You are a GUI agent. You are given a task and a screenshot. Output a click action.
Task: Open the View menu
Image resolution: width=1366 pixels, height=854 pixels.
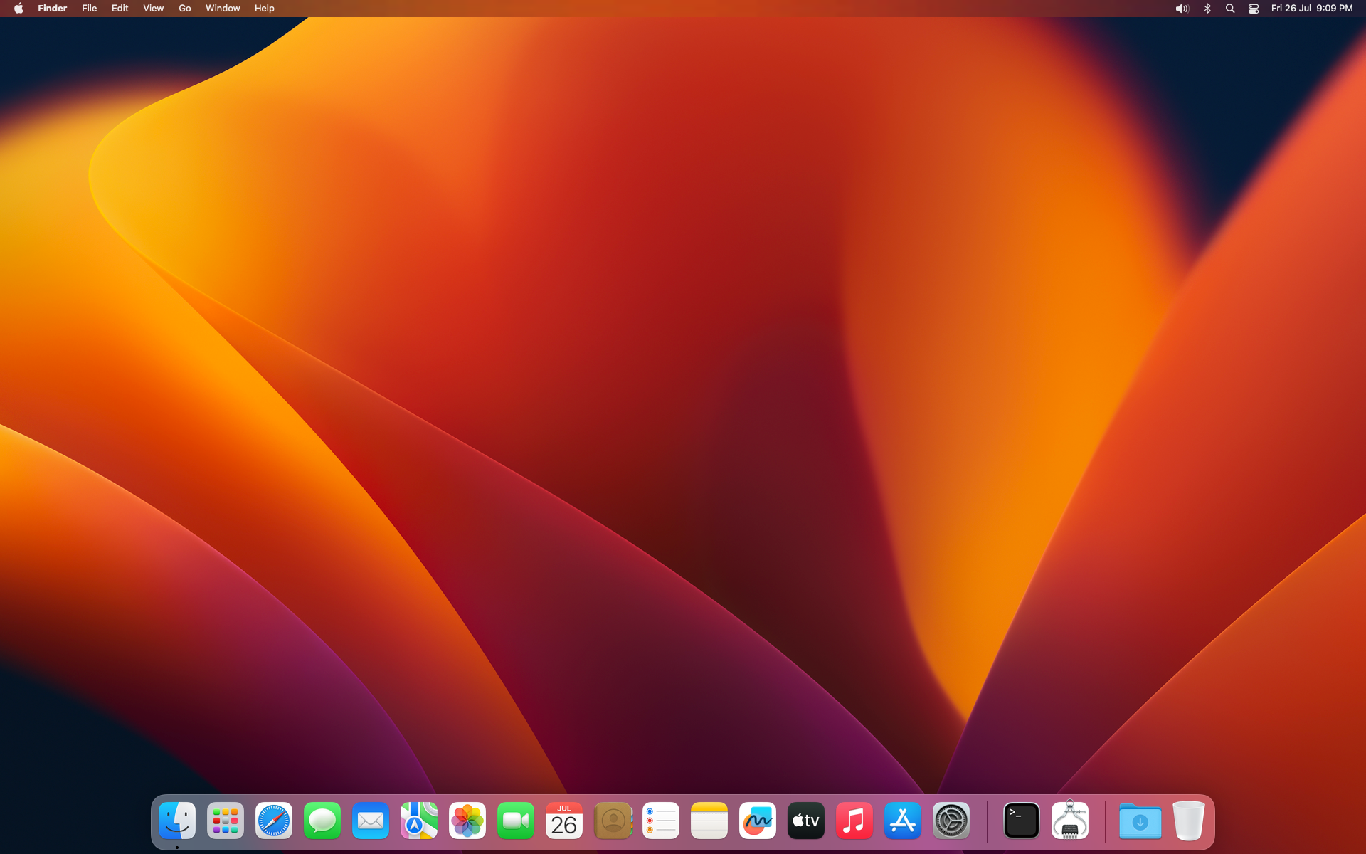point(153,9)
